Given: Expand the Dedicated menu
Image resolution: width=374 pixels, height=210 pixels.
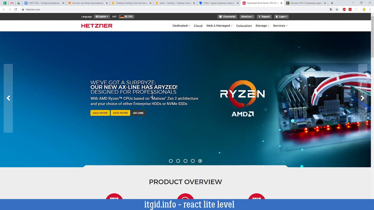Looking at the screenshot, I should (x=181, y=26).
